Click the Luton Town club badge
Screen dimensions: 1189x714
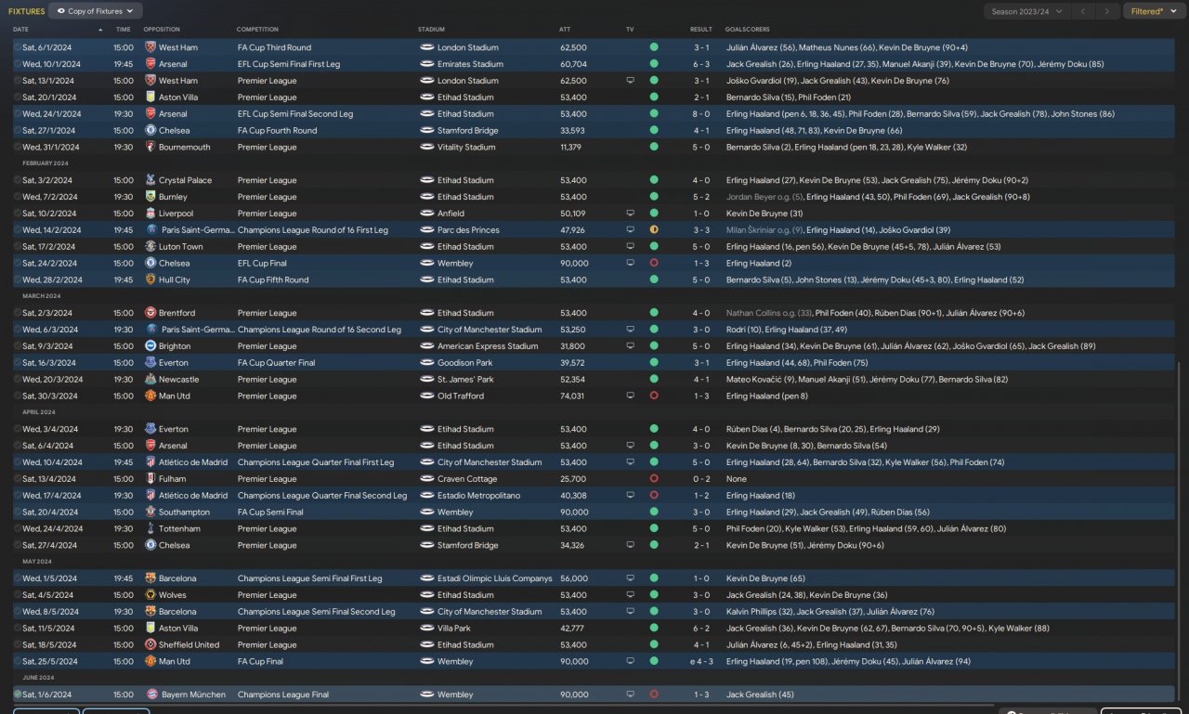[x=150, y=247]
